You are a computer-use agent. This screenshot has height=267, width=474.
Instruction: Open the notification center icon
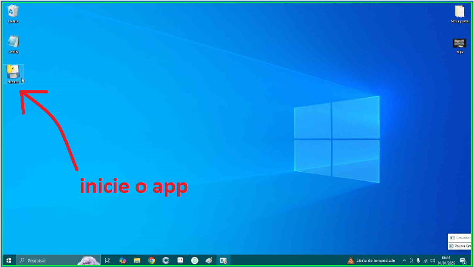[x=463, y=260]
